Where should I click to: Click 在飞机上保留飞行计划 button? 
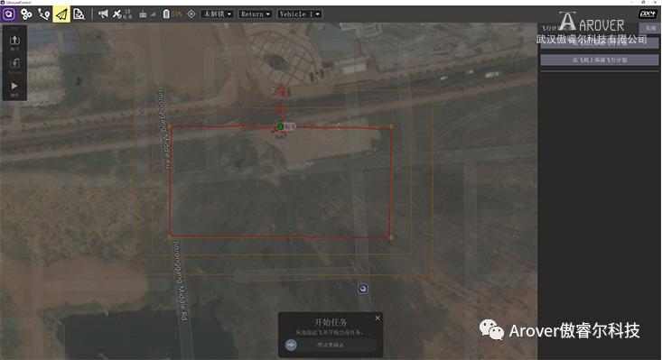coord(600,60)
